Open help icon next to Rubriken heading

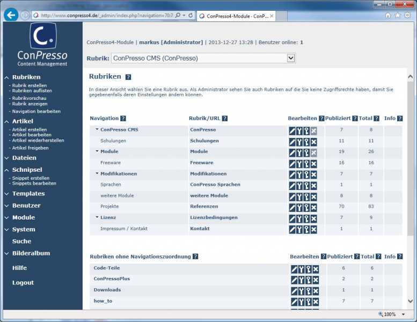[x=128, y=77]
